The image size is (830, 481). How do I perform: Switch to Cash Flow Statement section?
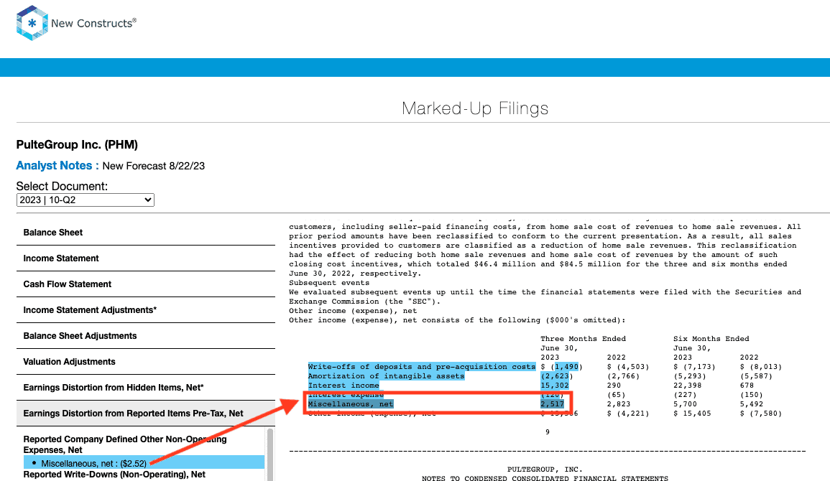pyautogui.click(x=146, y=284)
